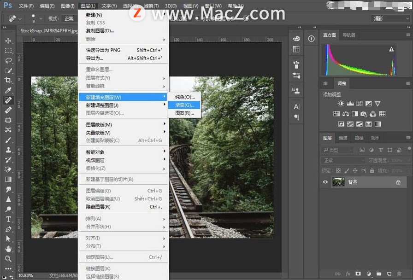Click the 背景 layer thumbnail
This screenshot has width=413, height=280.
click(338, 182)
